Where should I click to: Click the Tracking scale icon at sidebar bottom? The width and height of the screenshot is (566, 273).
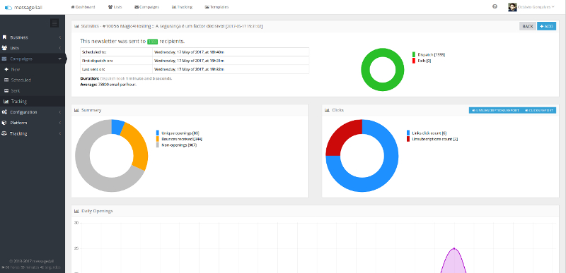[4, 133]
